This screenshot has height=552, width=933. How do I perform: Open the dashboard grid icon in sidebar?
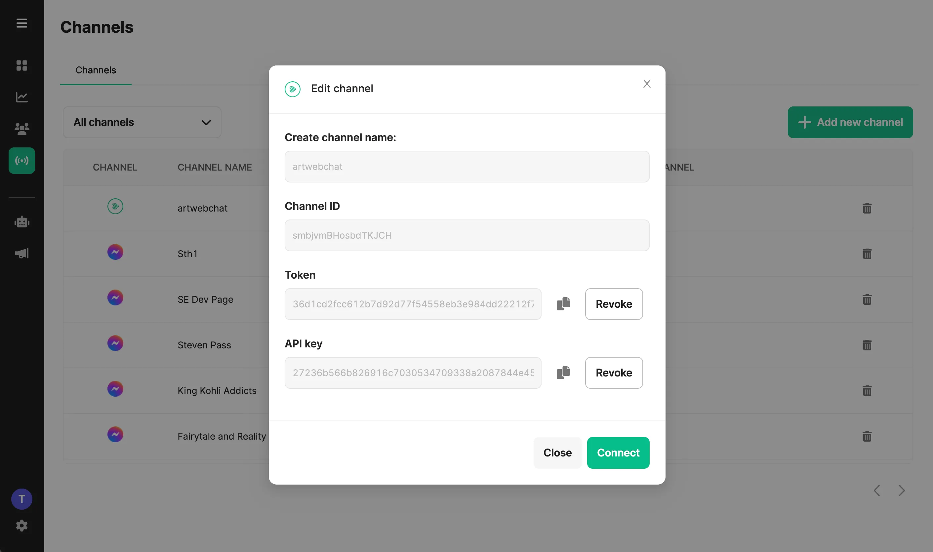point(21,65)
